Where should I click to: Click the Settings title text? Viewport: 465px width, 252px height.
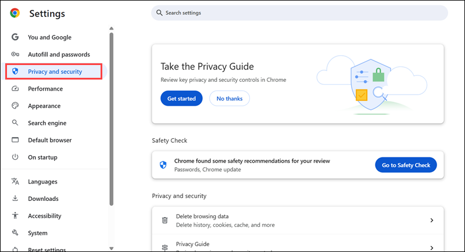[47, 13]
